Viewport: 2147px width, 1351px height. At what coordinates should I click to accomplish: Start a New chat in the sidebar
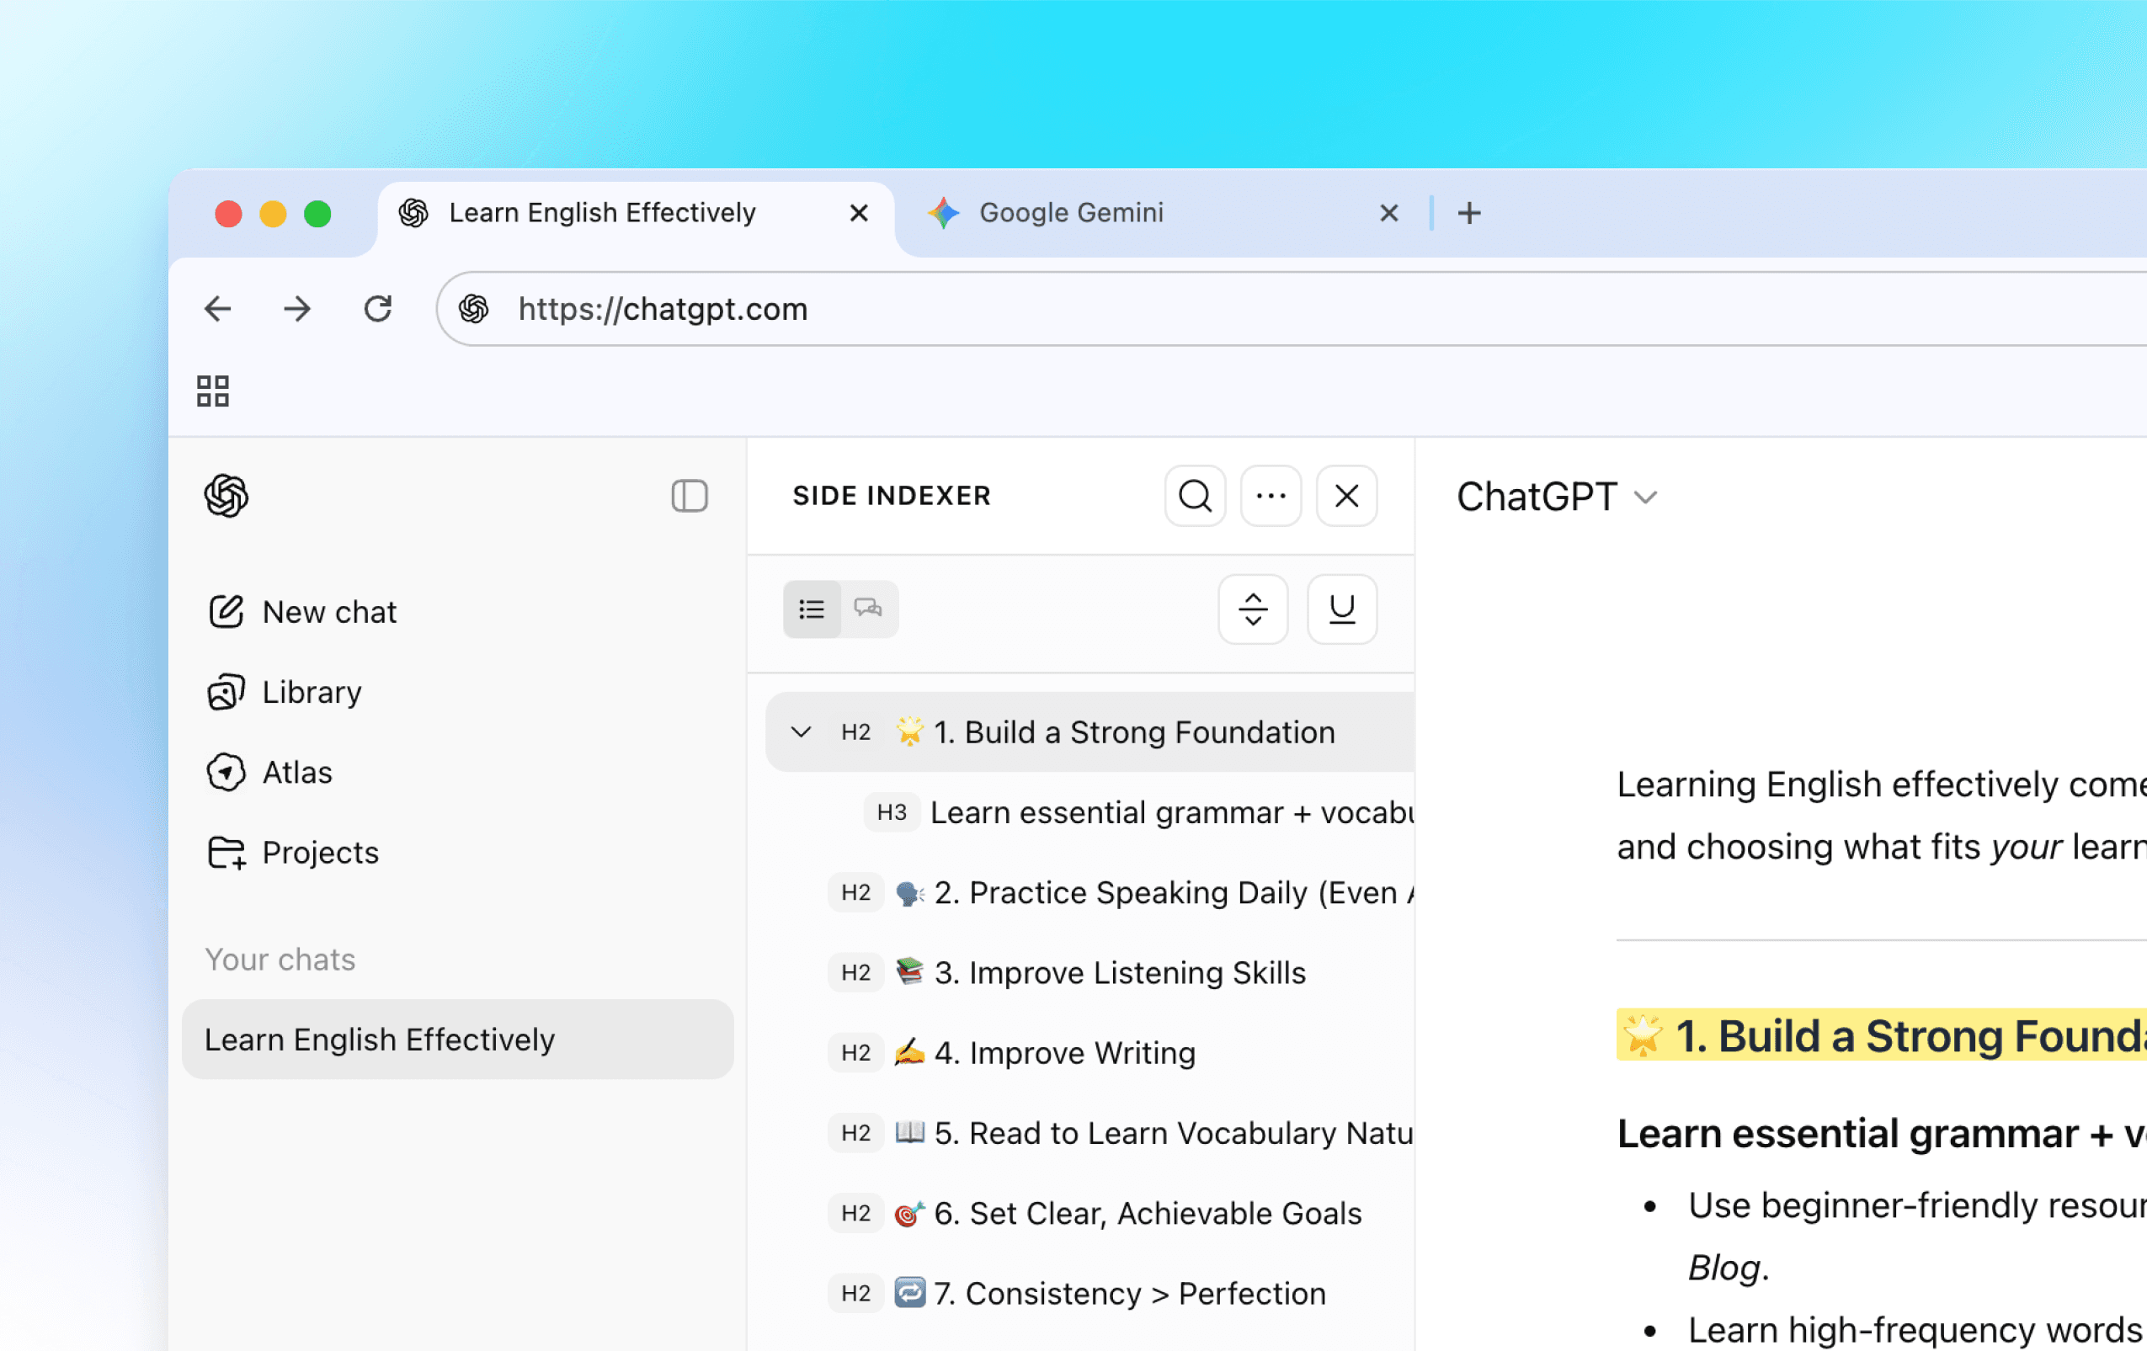point(328,611)
